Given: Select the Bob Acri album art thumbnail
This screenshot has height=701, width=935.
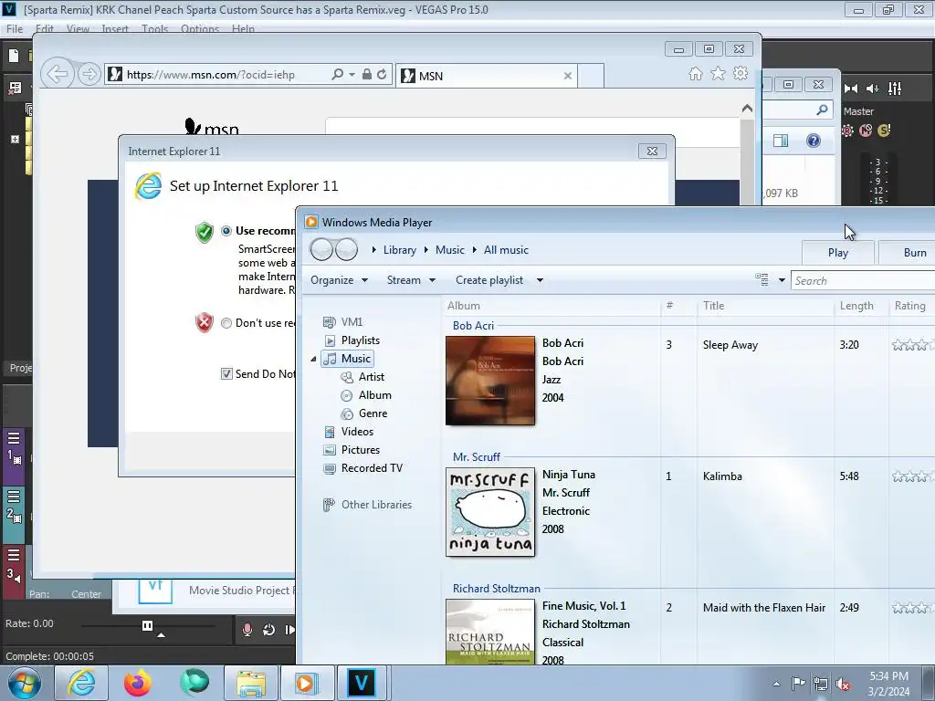Looking at the screenshot, I should click(x=490, y=381).
